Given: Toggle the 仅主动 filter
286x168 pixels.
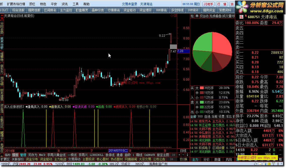Looking at the screenshot, I should [x=204, y=16].
